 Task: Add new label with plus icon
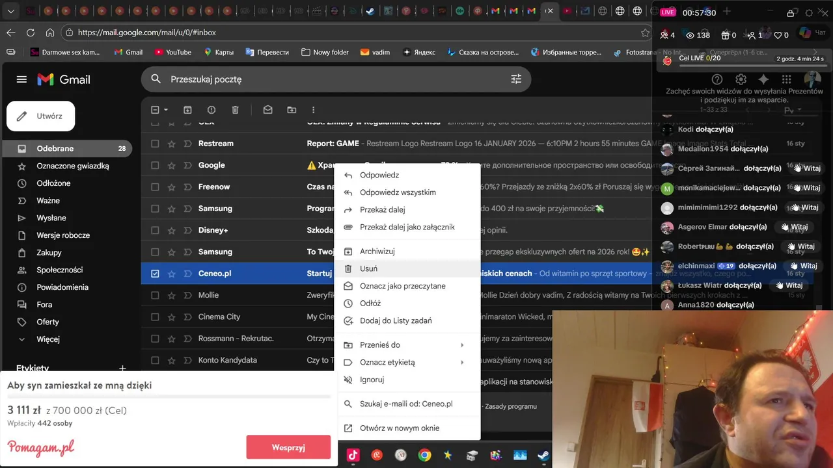[x=122, y=369]
